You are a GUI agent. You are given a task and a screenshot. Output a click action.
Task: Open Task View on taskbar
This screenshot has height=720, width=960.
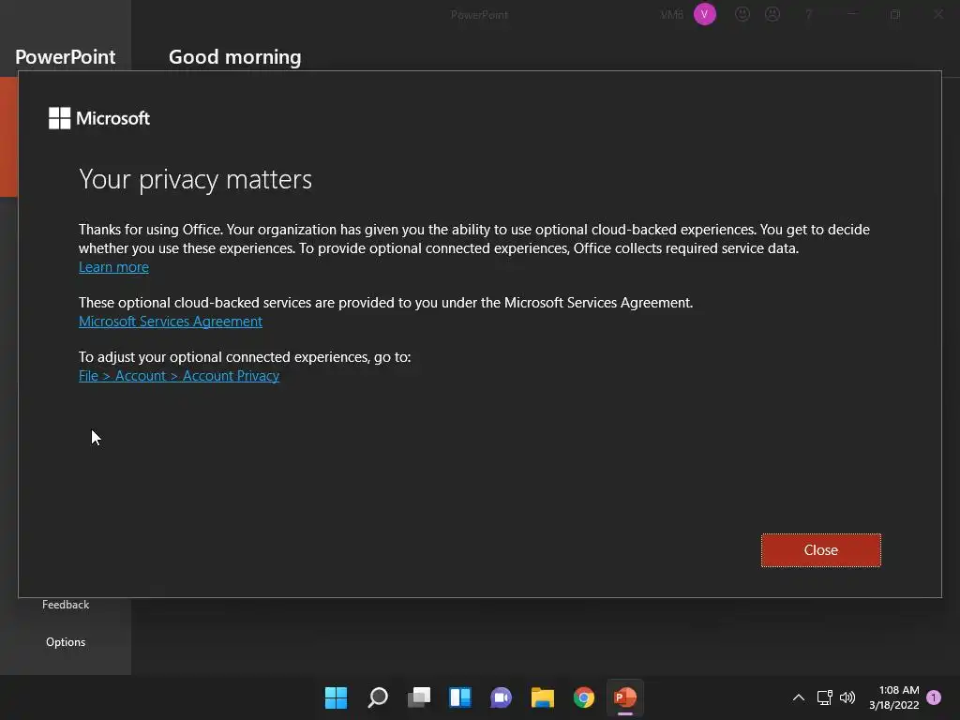pyautogui.click(x=419, y=697)
